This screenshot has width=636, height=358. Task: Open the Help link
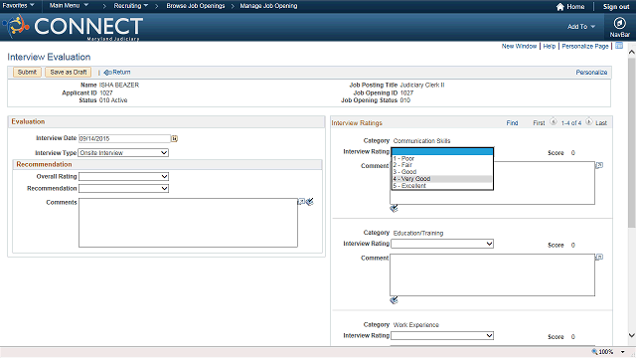pos(550,47)
